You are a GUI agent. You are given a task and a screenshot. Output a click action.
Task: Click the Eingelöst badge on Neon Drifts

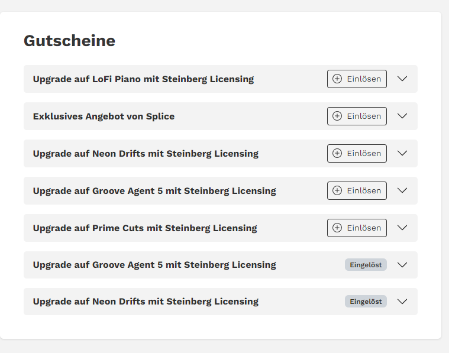coord(366,302)
